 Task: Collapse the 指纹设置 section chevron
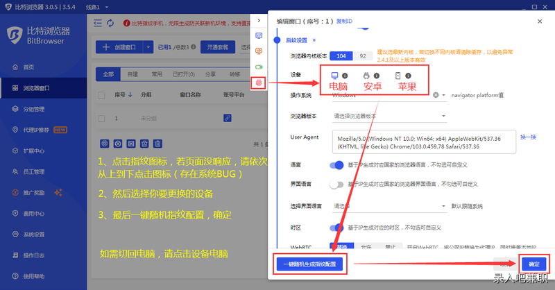[314, 40]
